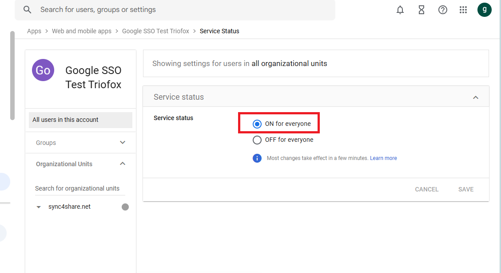Open the Learn more link
The width and height of the screenshot is (501, 273).
coord(383,158)
